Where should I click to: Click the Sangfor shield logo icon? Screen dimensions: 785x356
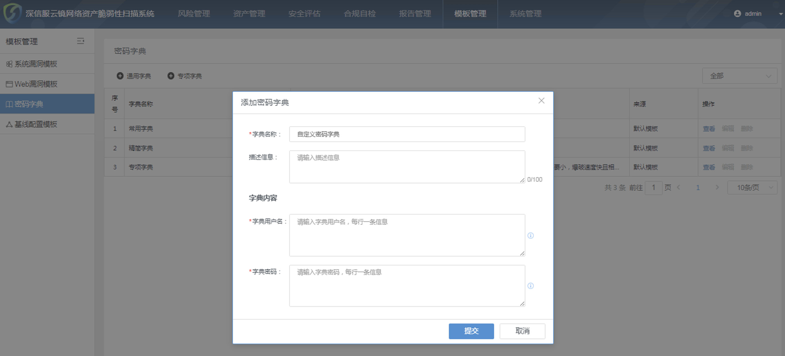pos(12,13)
